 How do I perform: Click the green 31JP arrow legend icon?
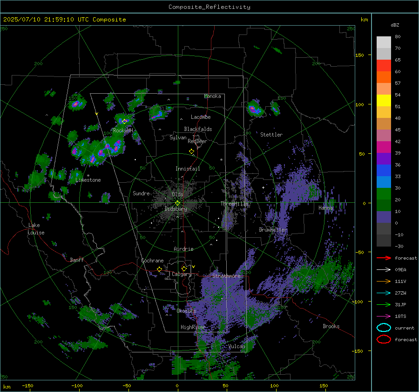384,304
